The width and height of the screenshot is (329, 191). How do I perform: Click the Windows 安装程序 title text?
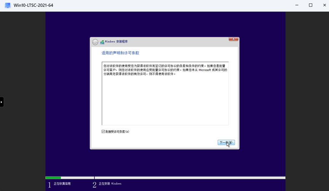(116, 41)
